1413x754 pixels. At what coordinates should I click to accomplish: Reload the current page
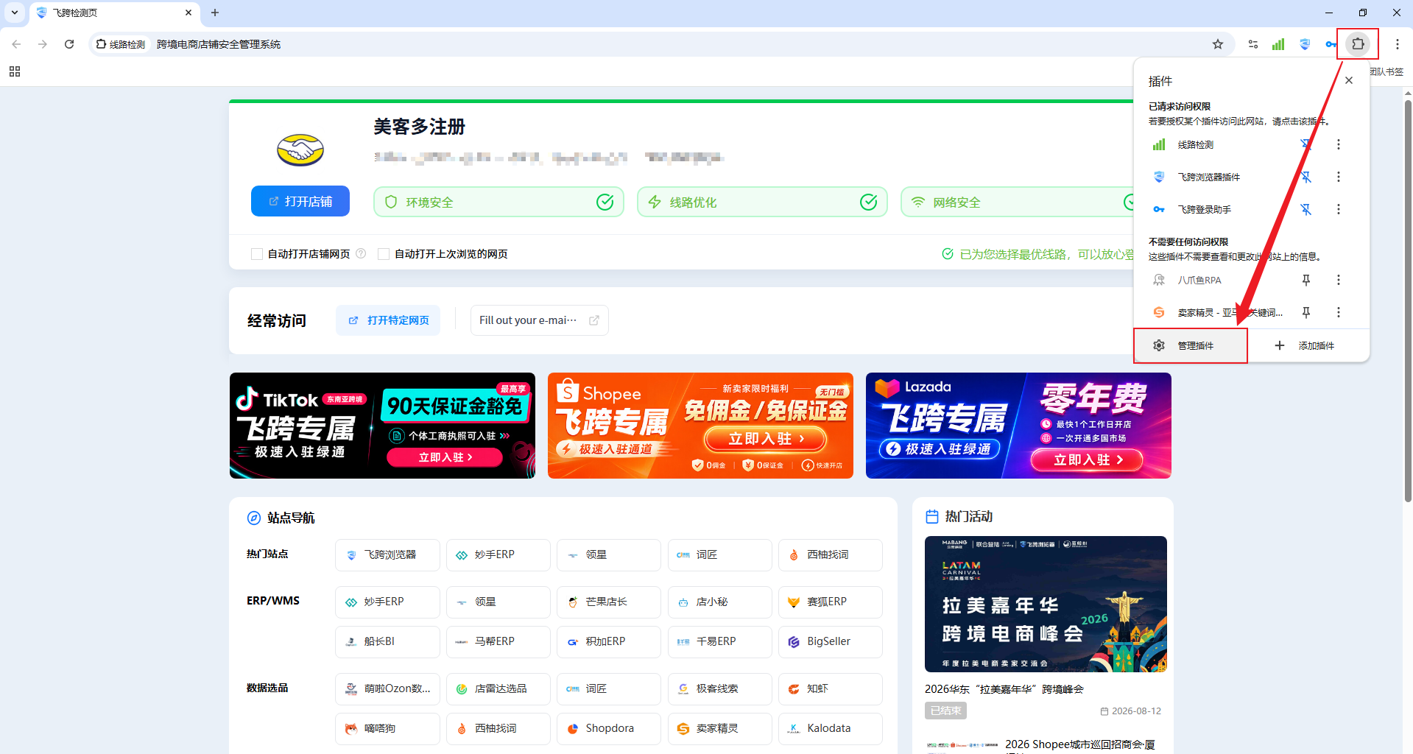69,44
